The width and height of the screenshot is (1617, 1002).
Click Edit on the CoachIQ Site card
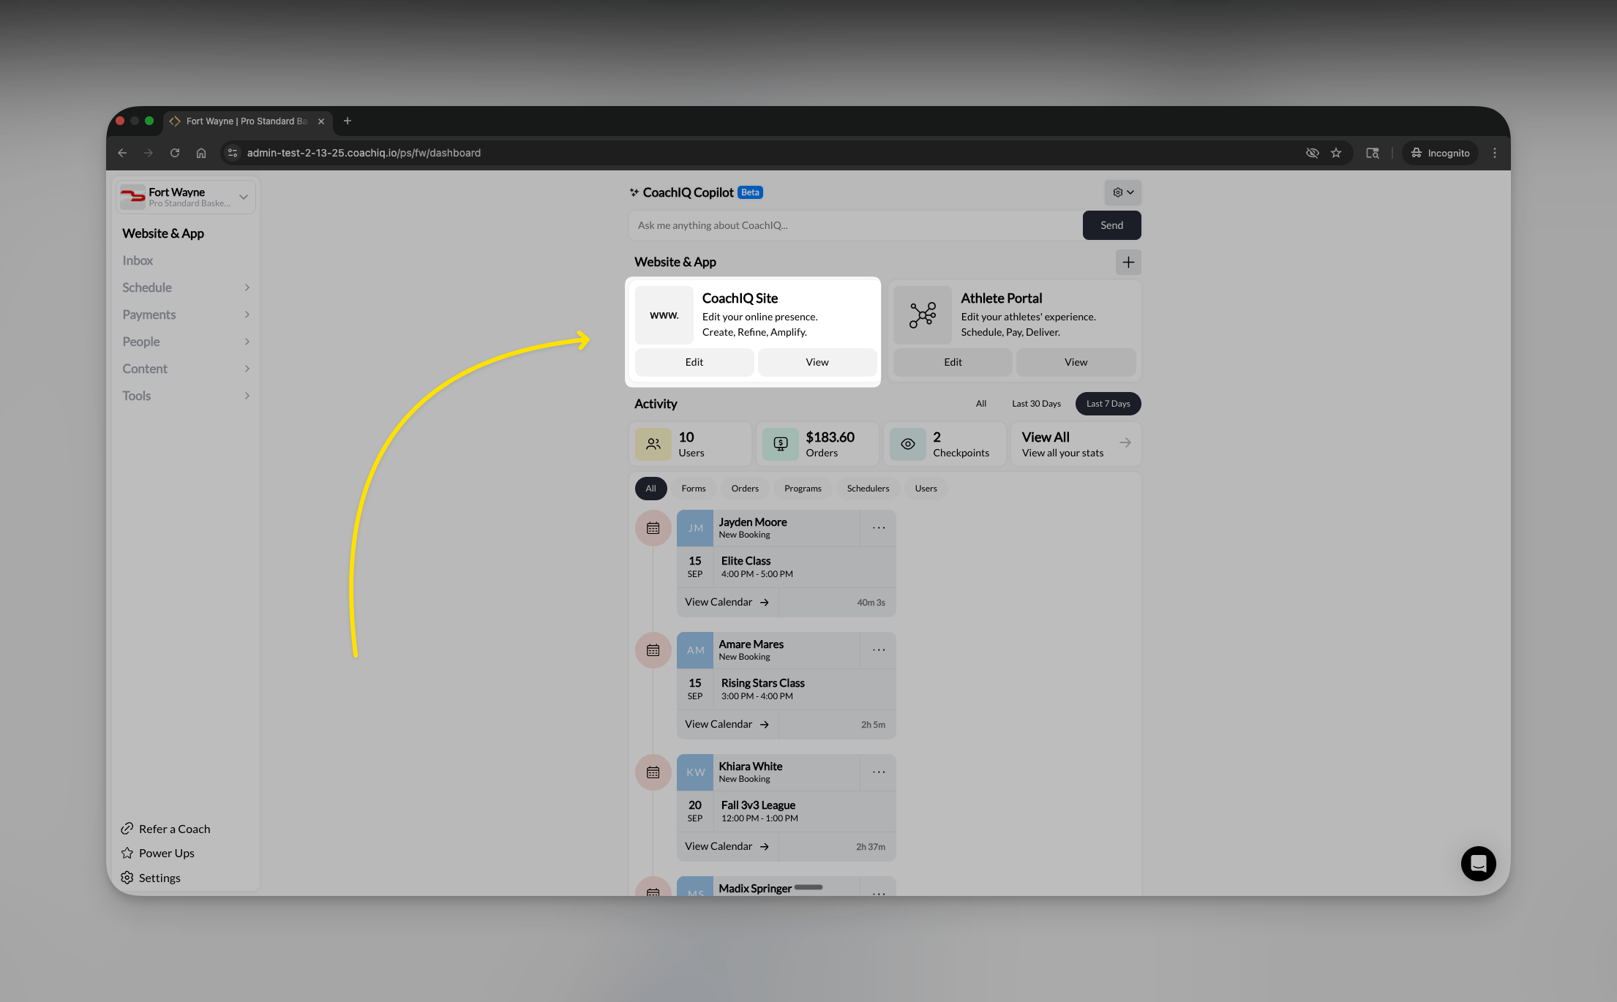[694, 362]
